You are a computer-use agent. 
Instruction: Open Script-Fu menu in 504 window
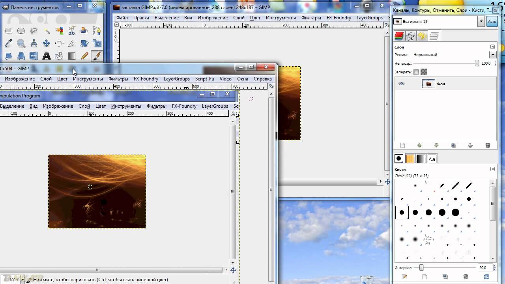204,79
